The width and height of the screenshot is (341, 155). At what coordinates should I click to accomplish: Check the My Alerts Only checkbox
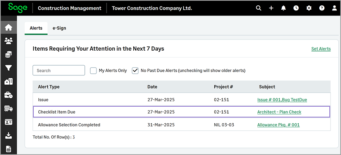click(x=93, y=71)
